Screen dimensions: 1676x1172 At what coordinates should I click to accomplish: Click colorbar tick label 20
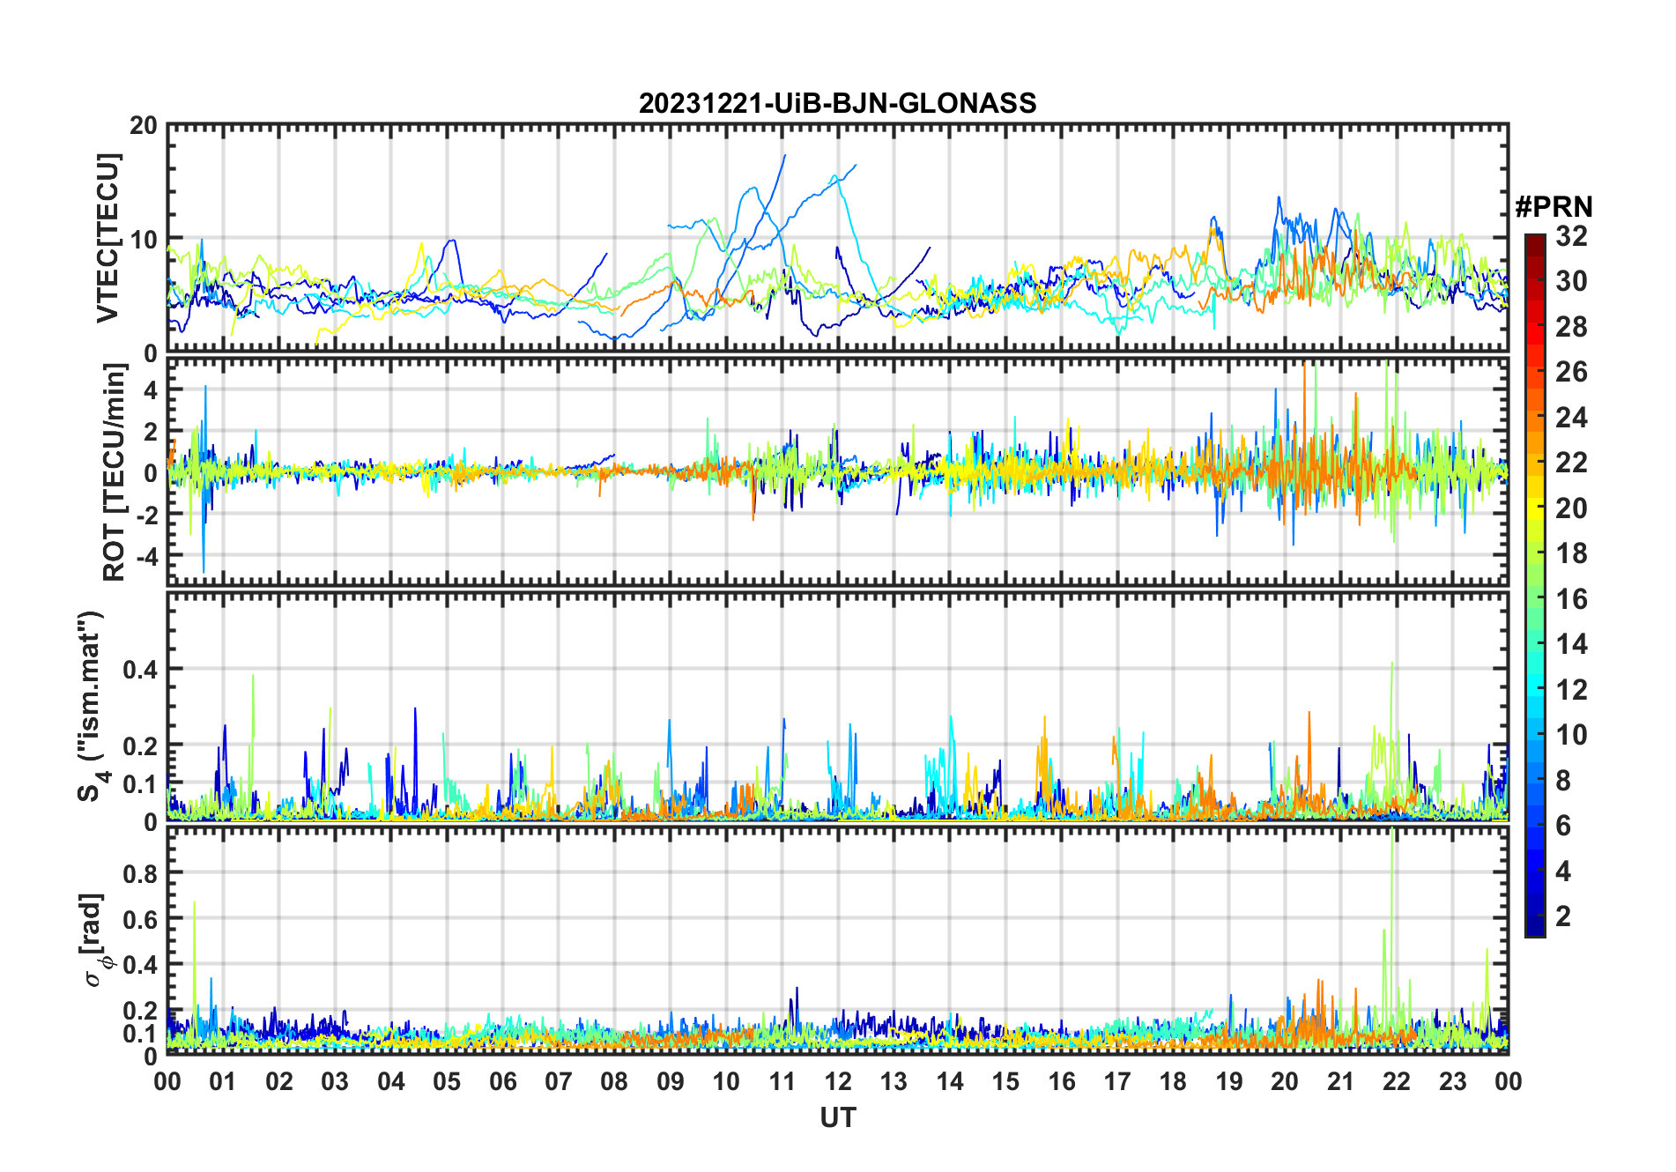tap(1571, 508)
